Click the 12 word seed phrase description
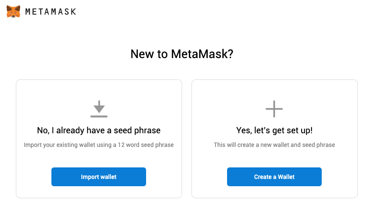368x208 pixels. (99, 145)
